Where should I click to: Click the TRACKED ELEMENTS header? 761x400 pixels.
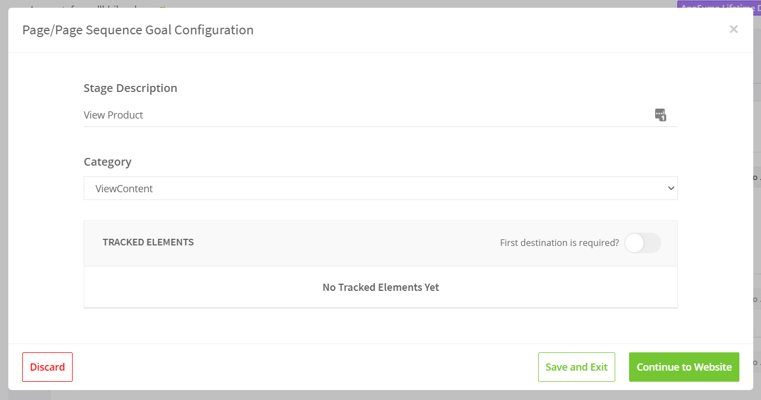[148, 242]
